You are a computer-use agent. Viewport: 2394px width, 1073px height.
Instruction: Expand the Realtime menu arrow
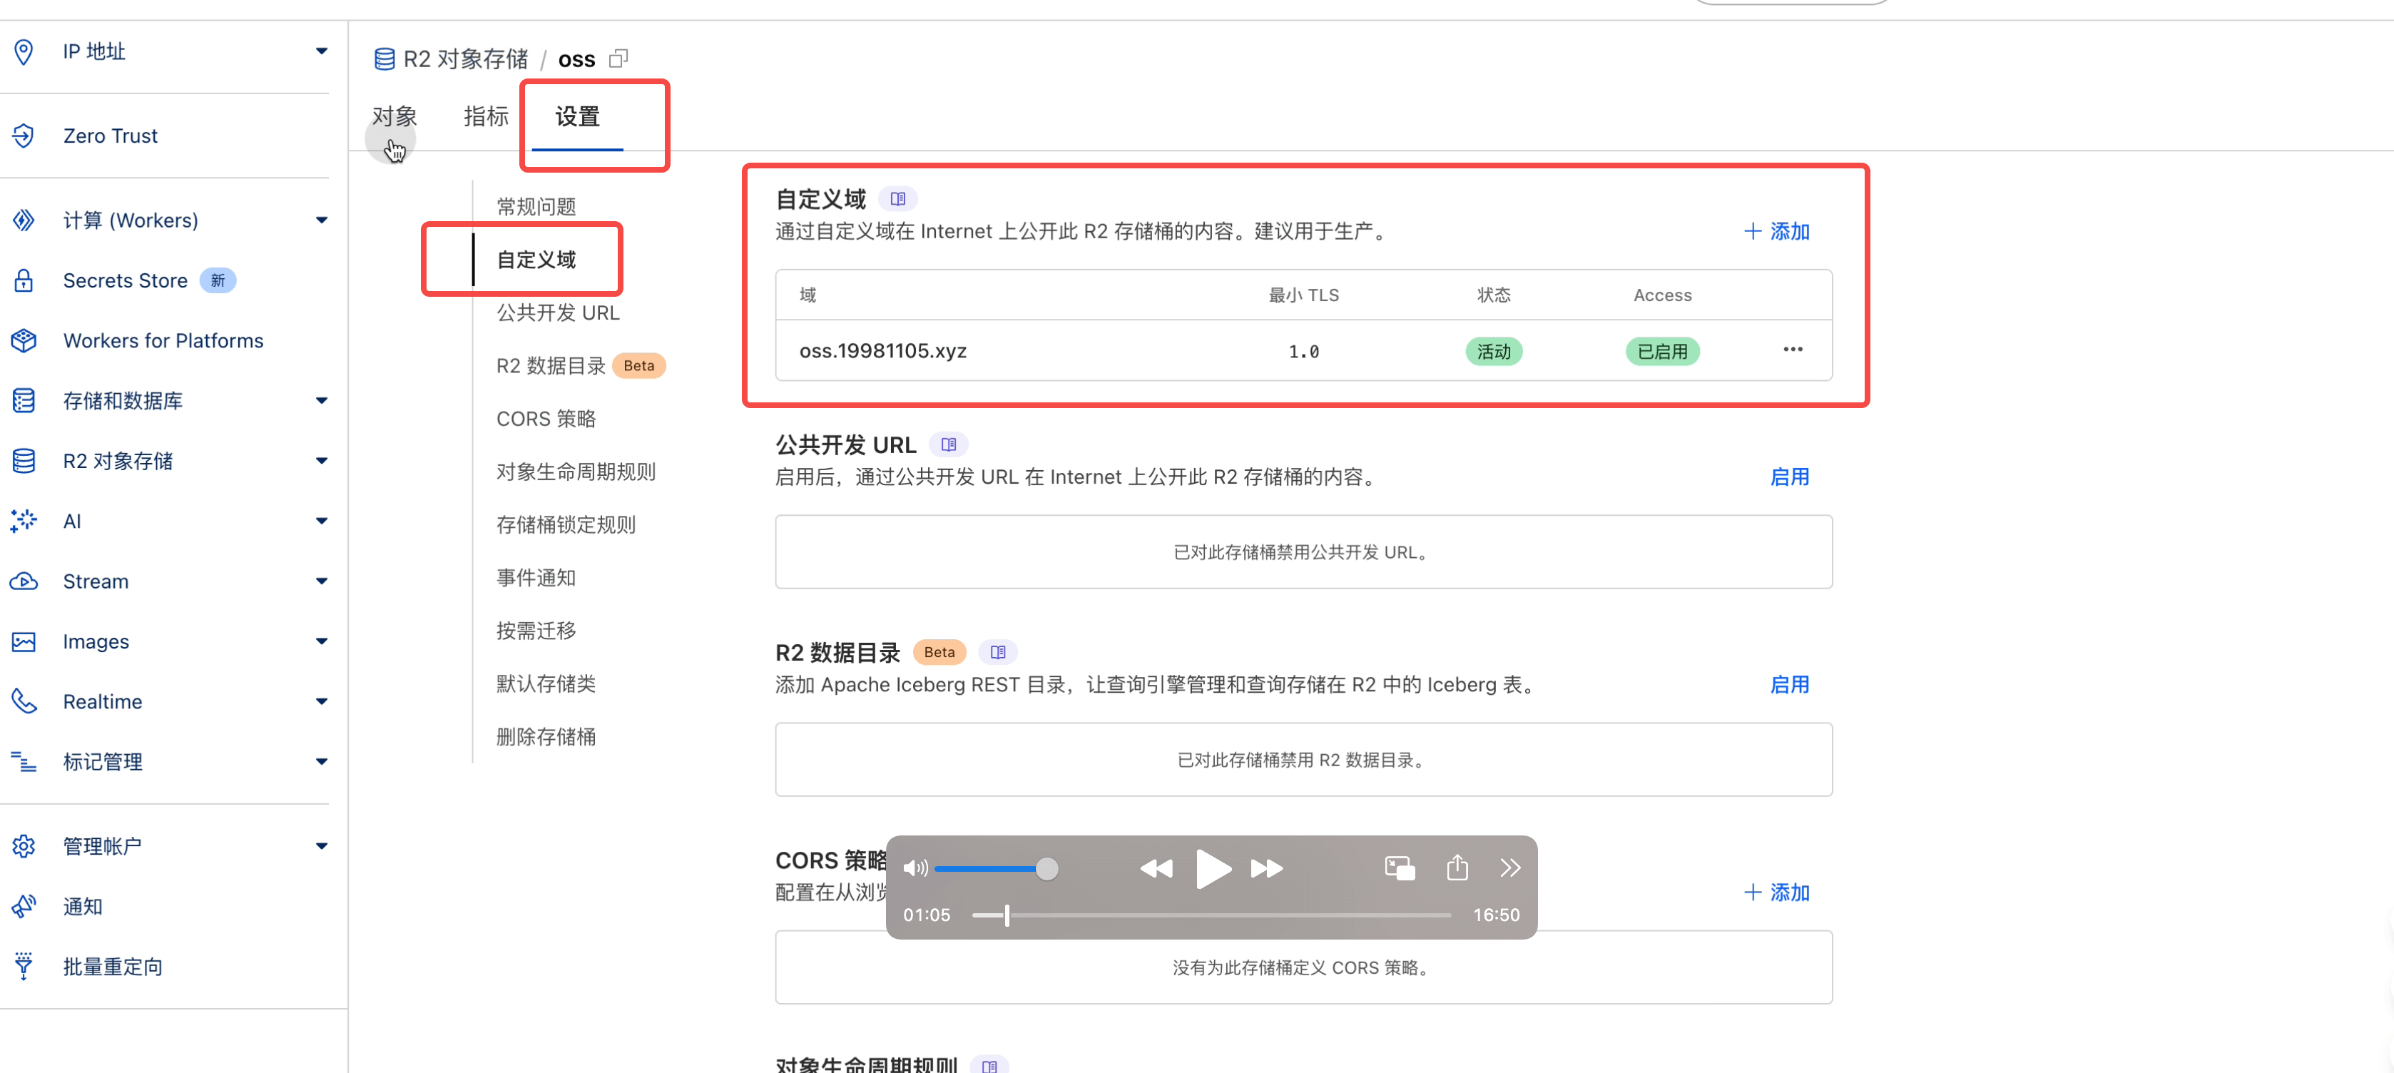[322, 701]
